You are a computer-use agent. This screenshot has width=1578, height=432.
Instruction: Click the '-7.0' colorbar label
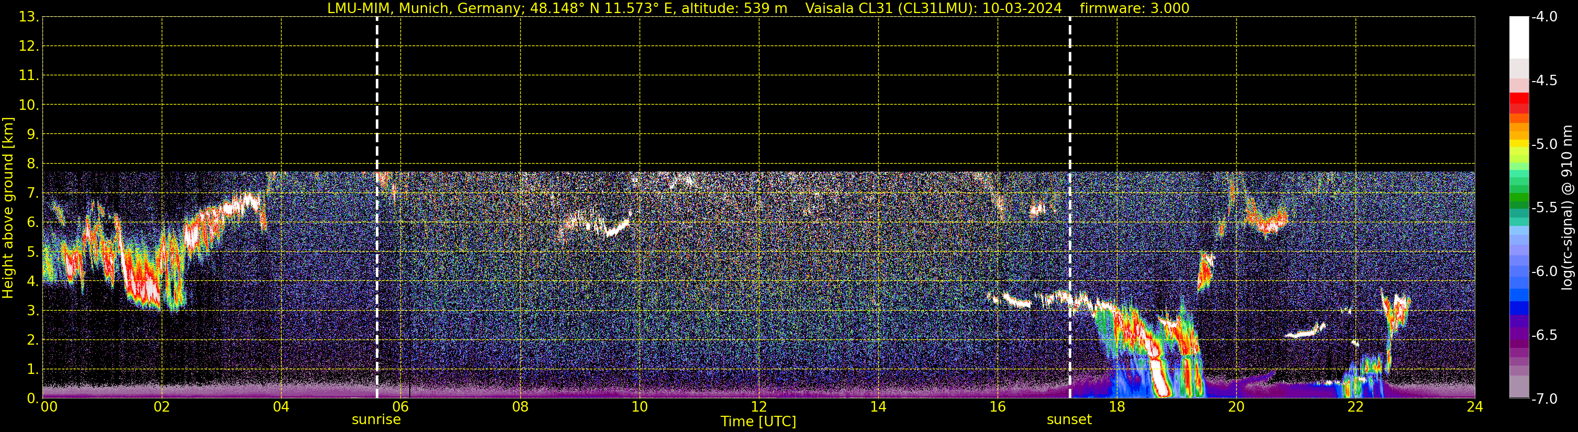coord(1543,399)
